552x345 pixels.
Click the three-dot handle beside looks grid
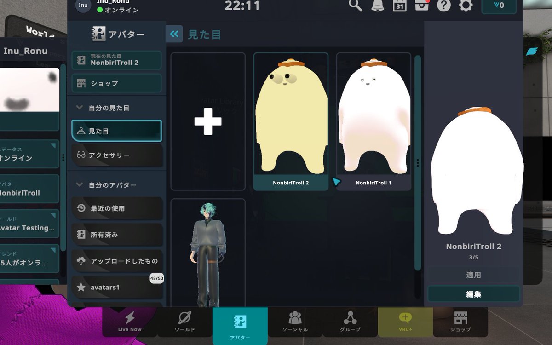[418, 163]
